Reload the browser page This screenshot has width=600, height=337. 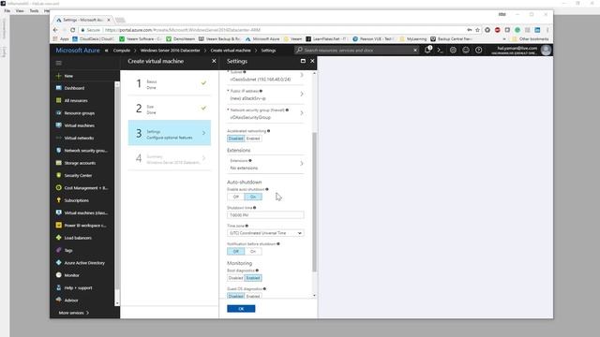click(73, 30)
